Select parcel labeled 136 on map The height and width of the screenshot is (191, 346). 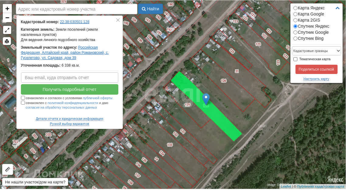138,165
